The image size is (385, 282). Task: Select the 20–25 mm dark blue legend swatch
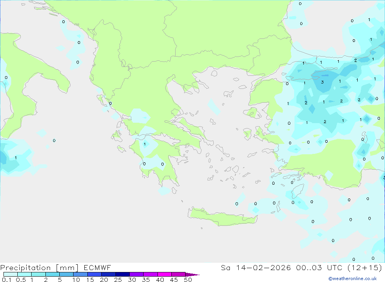tap(108, 274)
